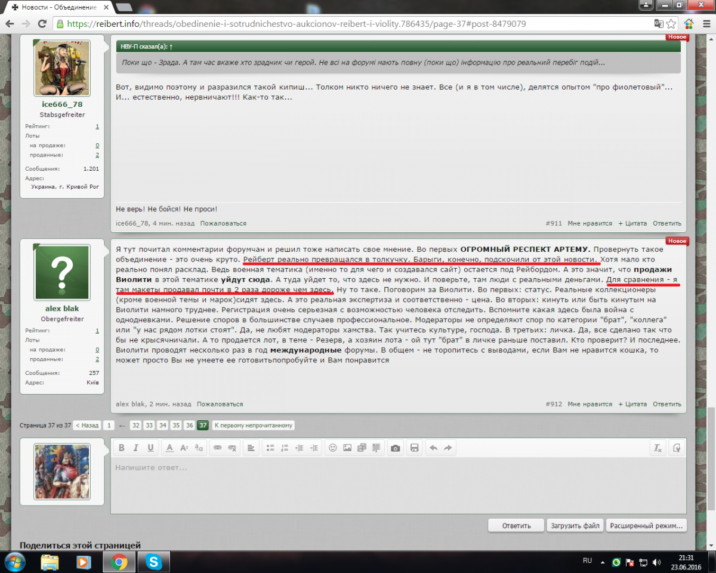This screenshot has height=573, width=716.
Task: Click camera icon in editor toolbar
Action: coord(395,448)
